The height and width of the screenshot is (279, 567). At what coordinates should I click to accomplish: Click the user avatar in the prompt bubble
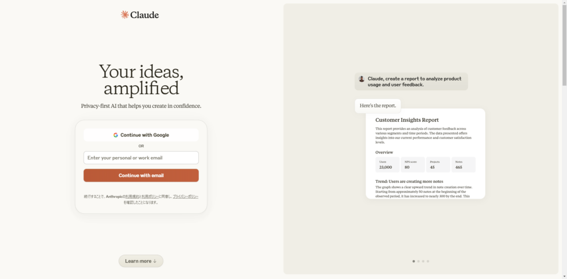pyautogui.click(x=362, y=79)
